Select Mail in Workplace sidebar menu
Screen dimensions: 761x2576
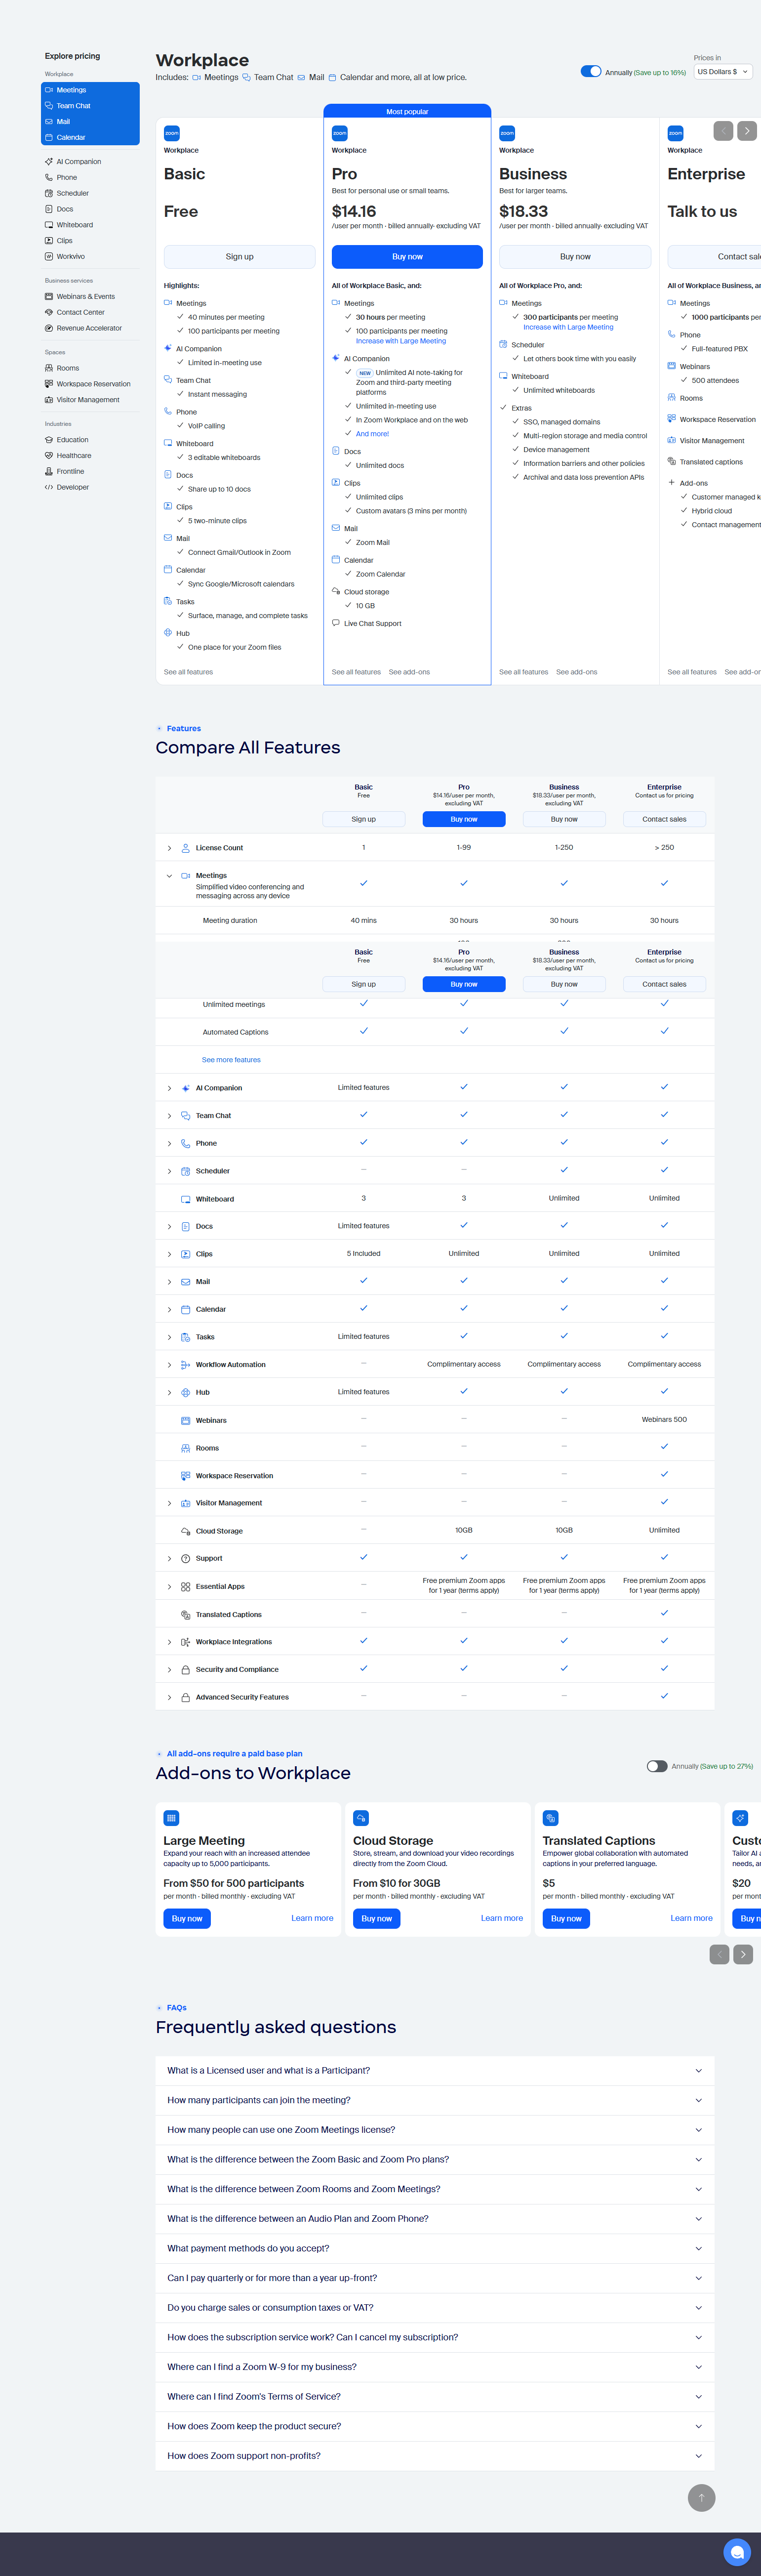pyautogui.click(x=90, y=122)
